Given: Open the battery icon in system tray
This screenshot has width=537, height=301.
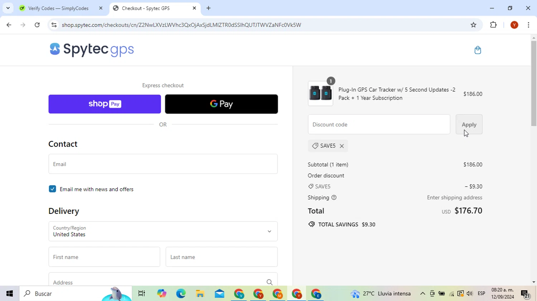Looking at the screenshot, I should [442, 294].
